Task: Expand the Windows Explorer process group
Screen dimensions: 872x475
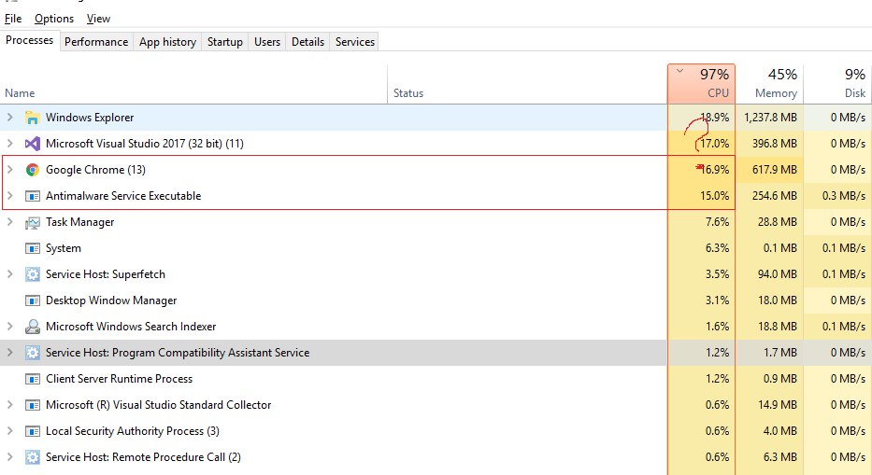Action: (x=9, y=118)
